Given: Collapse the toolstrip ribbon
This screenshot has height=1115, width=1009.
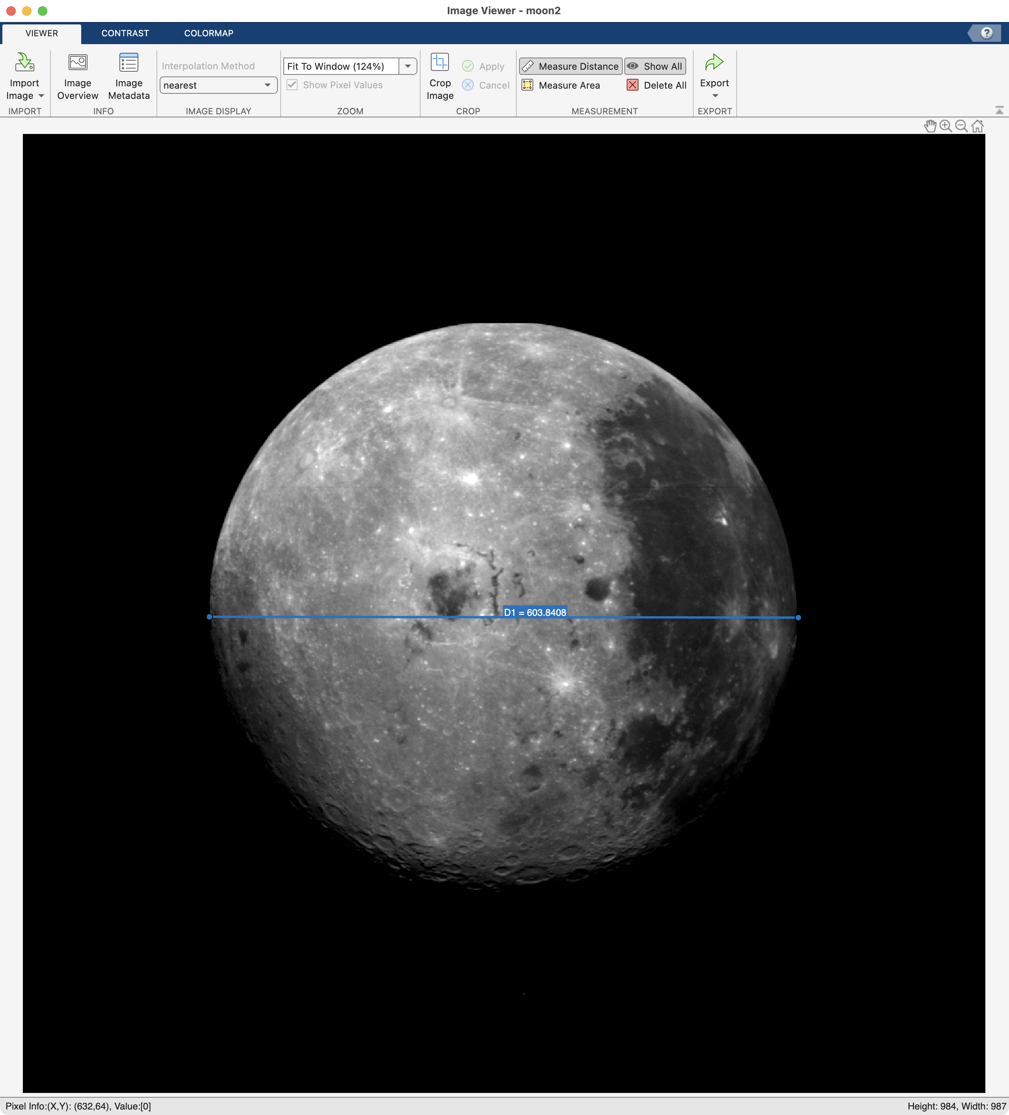Looking at the screenshot, I should pyautogui.click(x=999, y=110).
